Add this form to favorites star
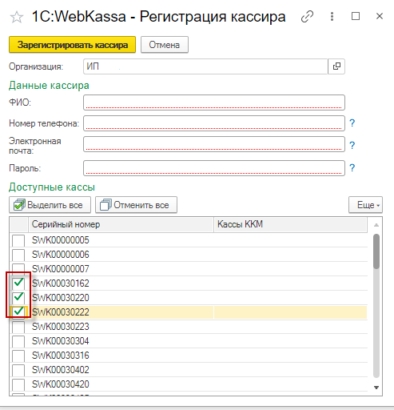The width and height of the screenshot is (394, 410). click(17, 18)
